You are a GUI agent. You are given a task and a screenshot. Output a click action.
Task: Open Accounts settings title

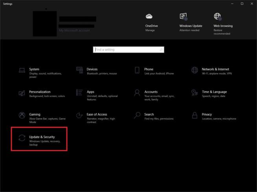tap(151, 92)
